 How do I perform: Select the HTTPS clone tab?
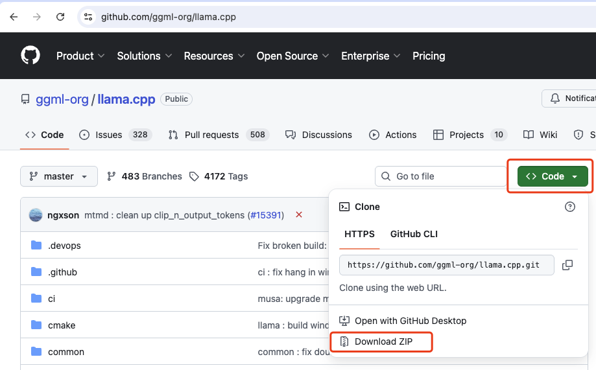point(359,234)
